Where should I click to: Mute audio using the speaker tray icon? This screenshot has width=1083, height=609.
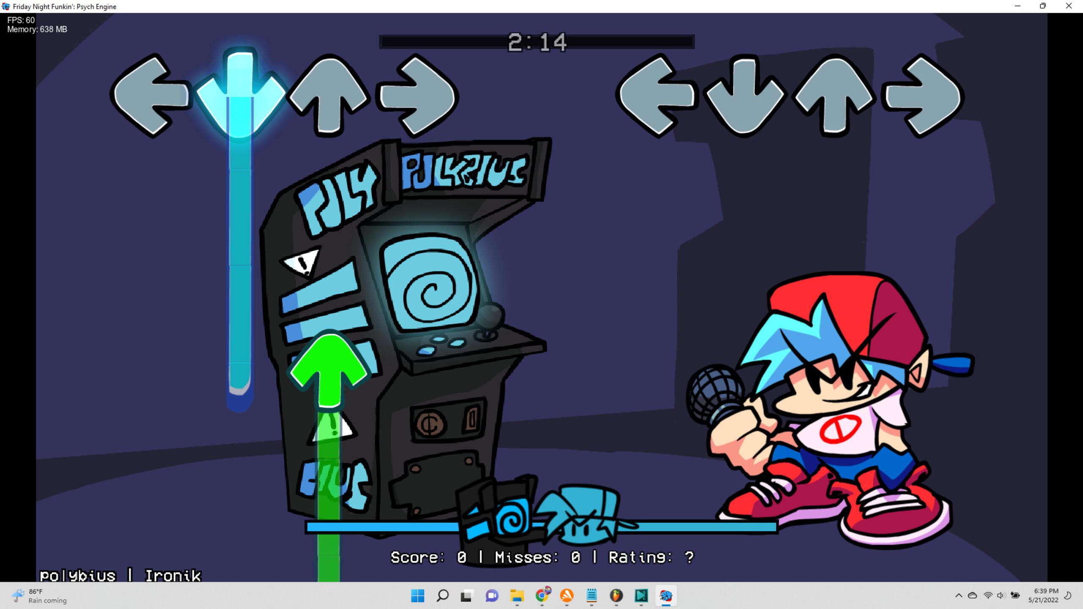tap(1002, 596)
